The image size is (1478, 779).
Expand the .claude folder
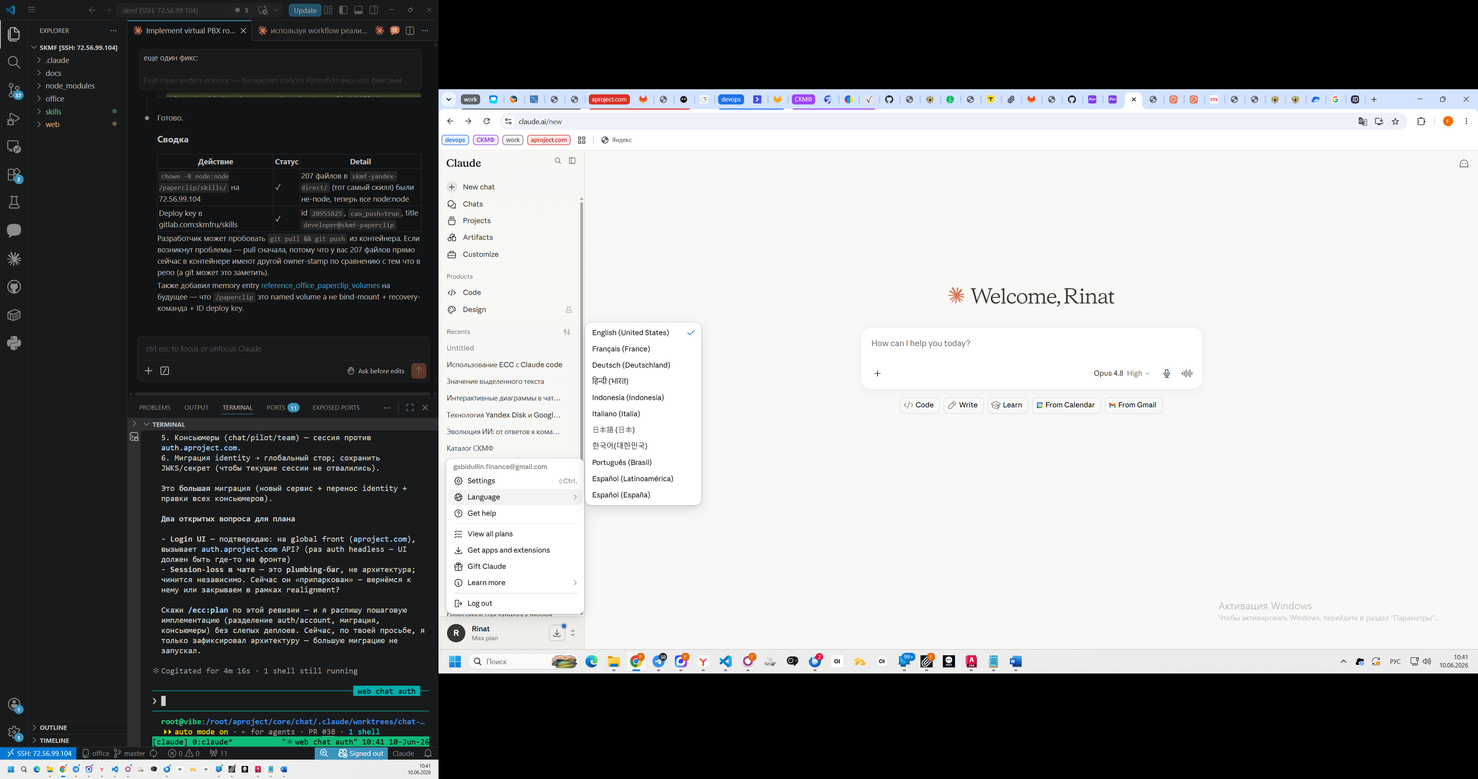(x=57, y=60)
